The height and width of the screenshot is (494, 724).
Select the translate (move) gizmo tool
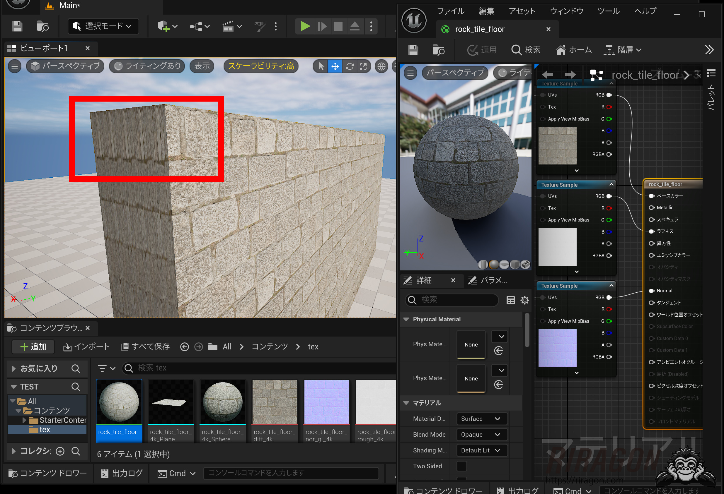(x=335, y=66)
